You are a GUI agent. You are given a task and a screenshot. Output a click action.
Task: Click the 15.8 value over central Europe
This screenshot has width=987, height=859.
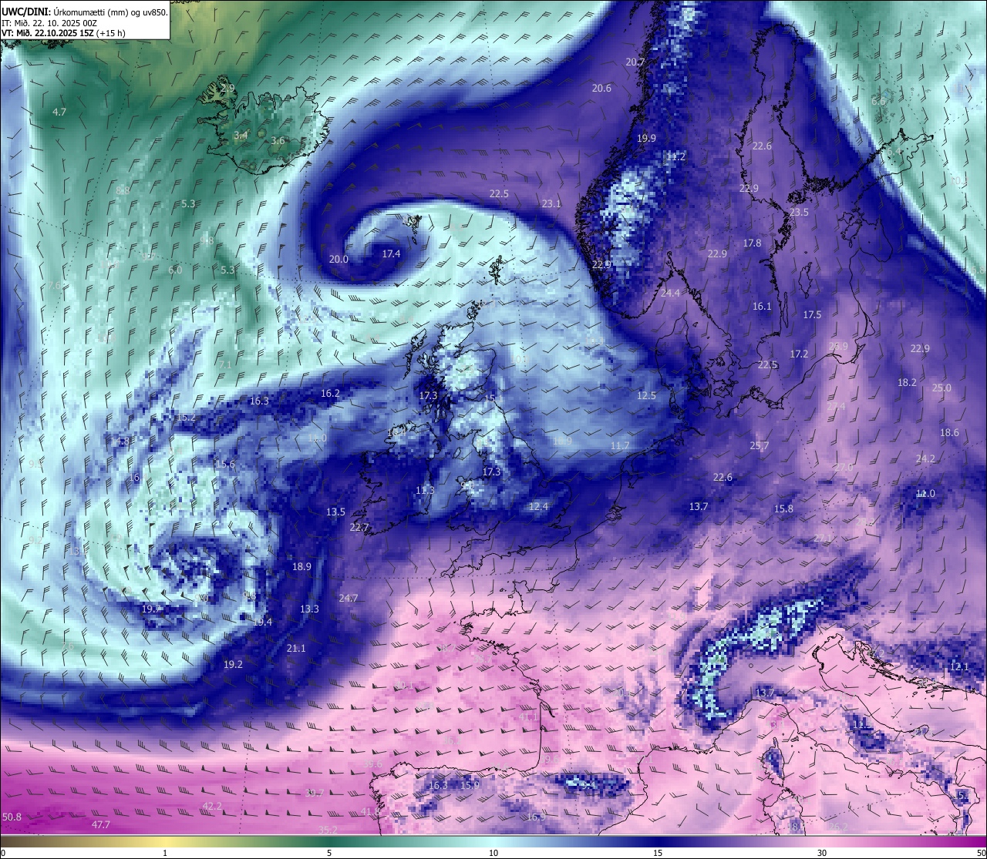point(783,509)
